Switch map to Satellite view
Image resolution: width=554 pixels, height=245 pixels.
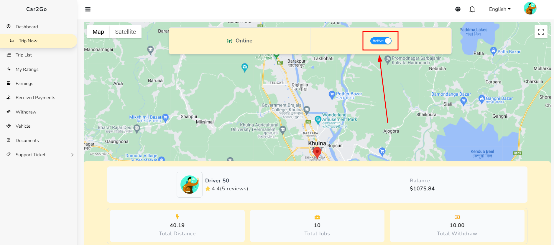125,32
